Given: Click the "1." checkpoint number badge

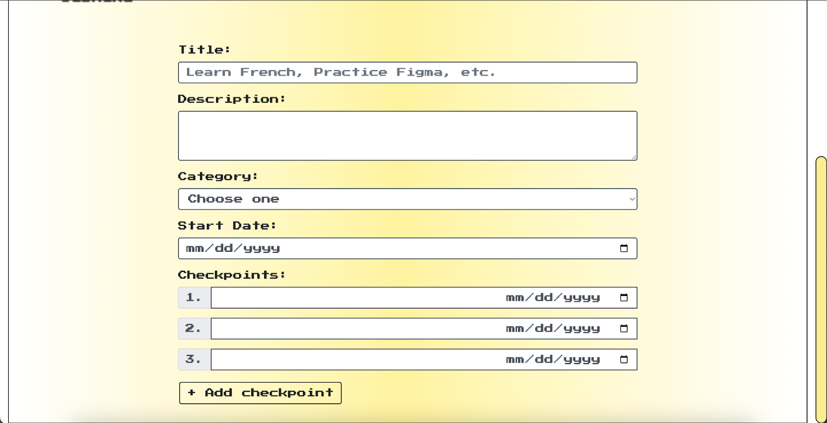Looking at the screenshot, I should 194,298.
